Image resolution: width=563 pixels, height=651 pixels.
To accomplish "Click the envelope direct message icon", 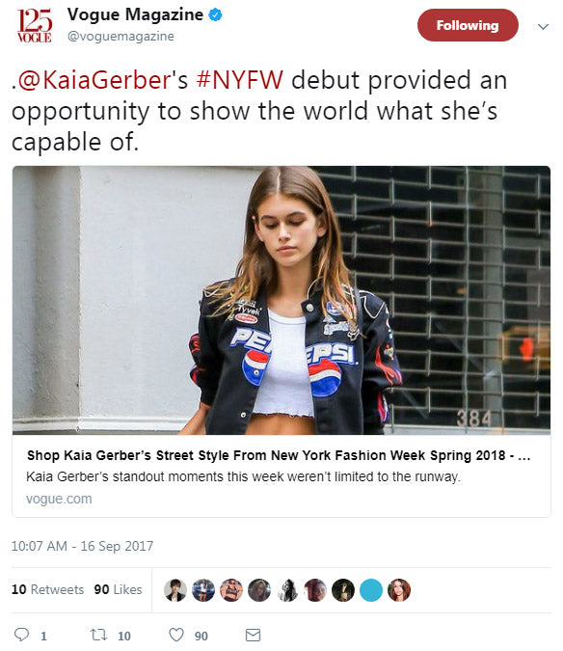I will click(253, 635).
